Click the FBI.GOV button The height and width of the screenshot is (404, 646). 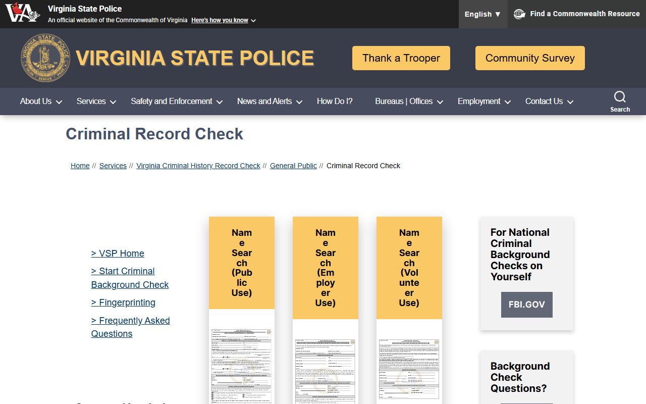(527, 305)
